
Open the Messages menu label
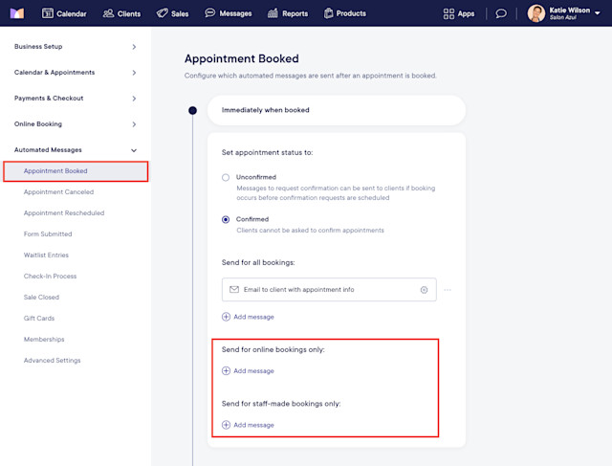[x=235, y=13]
